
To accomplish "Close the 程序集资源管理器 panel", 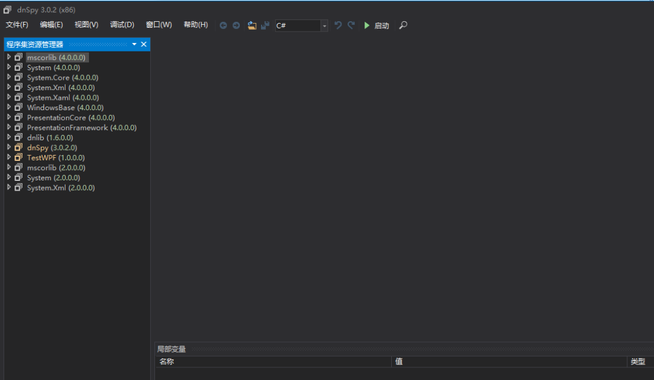I will pyautogui.click(x=144, y=44).
